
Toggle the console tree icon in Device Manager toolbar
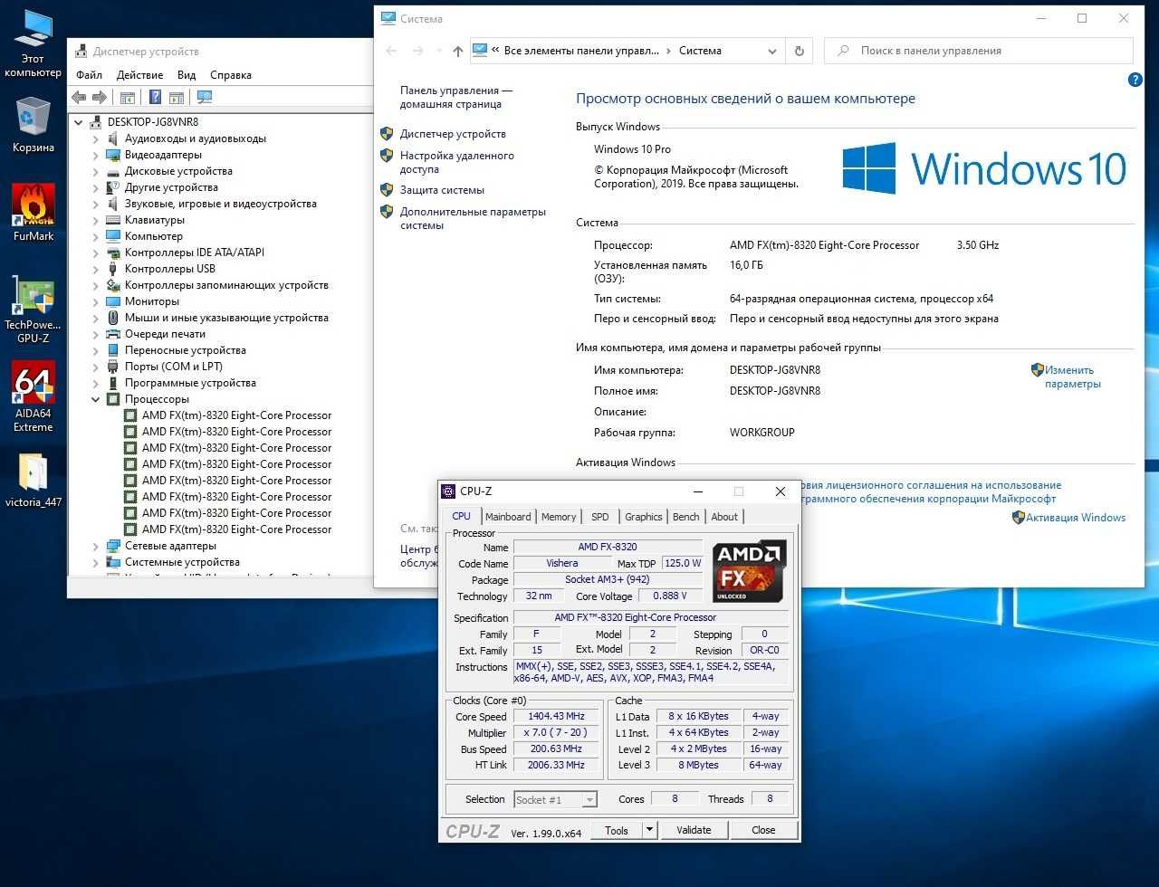tap(128, 97)
